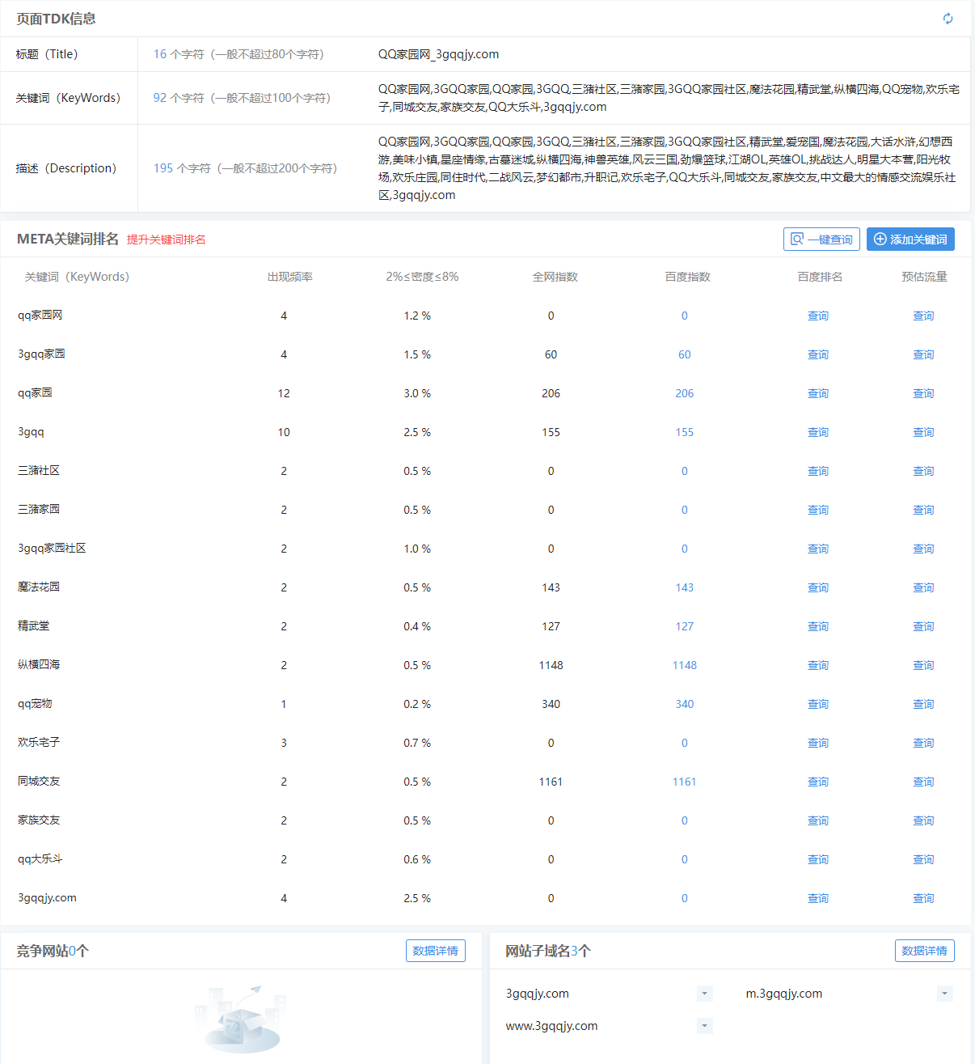This screenshot has width=975, height=1064.
Task: Open the 提升关键词排名 link
Action: pyautogui.click(x=167, y=240)
